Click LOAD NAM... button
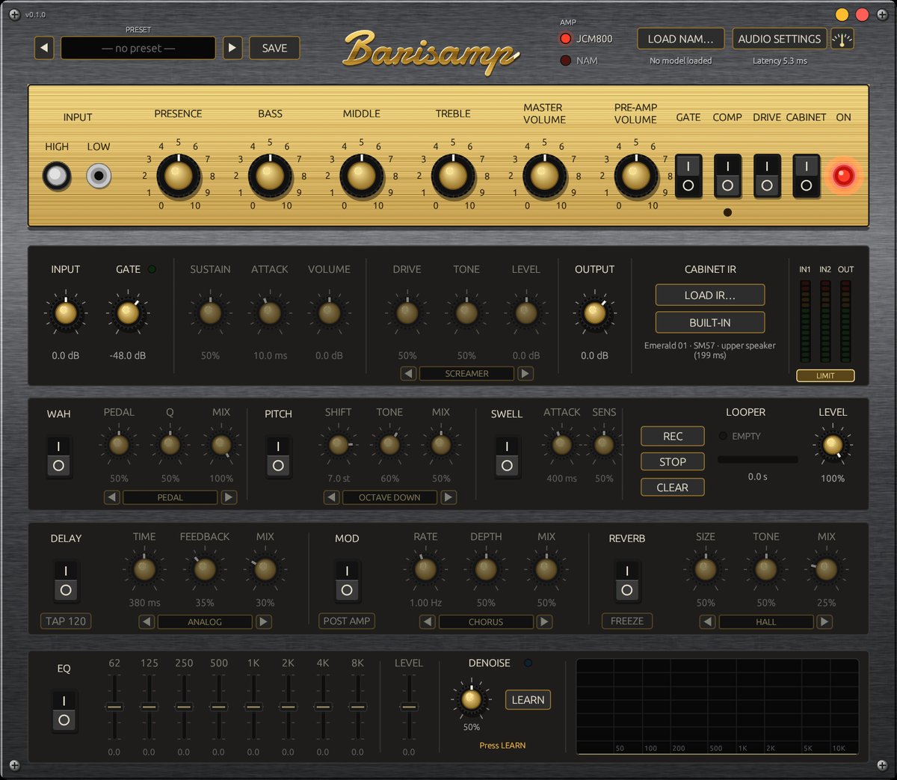The height and width of the screenshot is (780, 897). (680, 39)
